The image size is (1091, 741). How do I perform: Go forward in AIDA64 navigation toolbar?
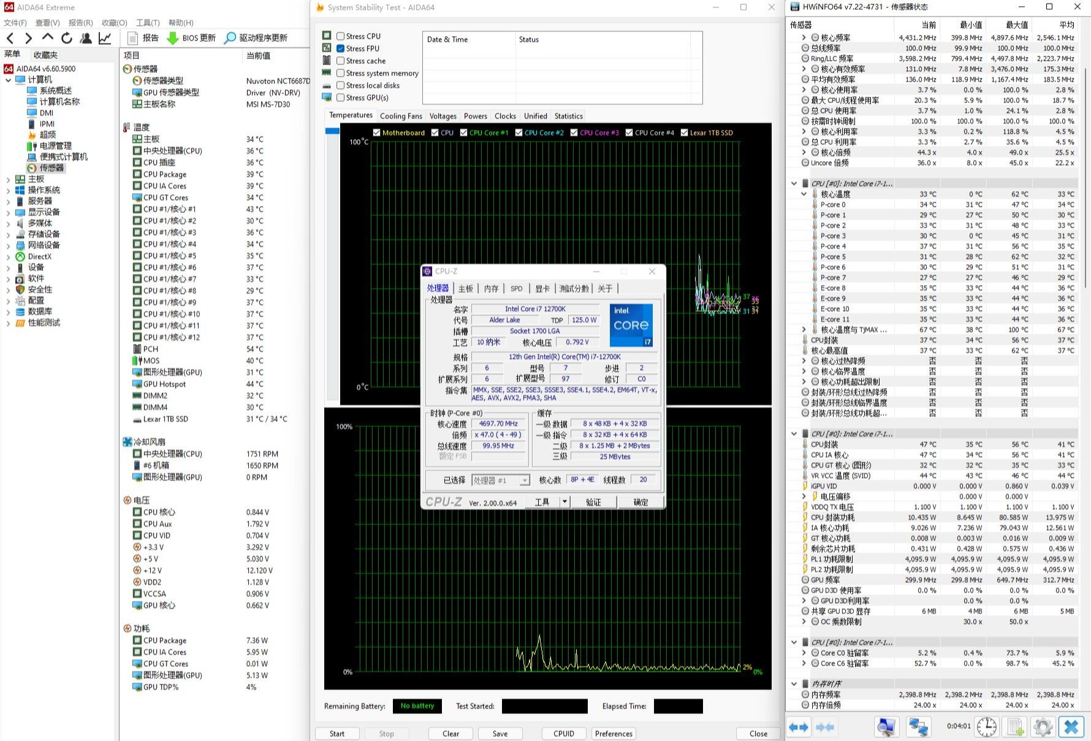[x=28, y=38]
